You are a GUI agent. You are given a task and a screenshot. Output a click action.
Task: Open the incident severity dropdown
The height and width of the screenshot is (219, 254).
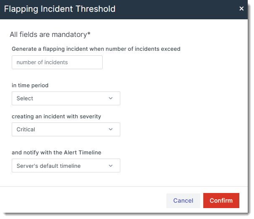(x=66, y=130)
